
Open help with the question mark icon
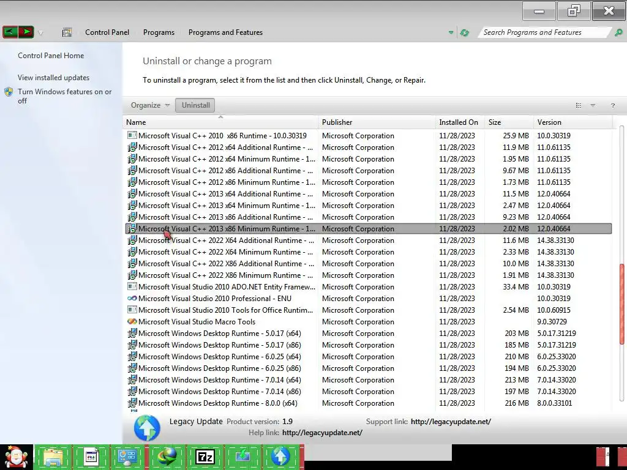pyautogui.click(x=612, y=105)
